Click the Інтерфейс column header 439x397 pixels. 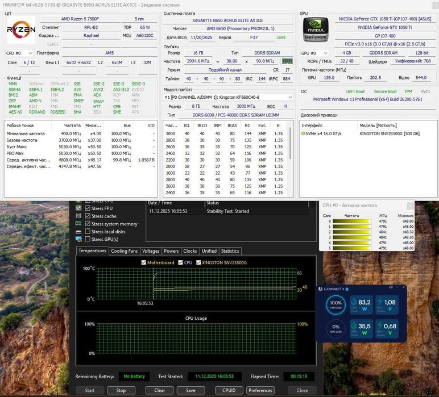[x=329, y=126]
